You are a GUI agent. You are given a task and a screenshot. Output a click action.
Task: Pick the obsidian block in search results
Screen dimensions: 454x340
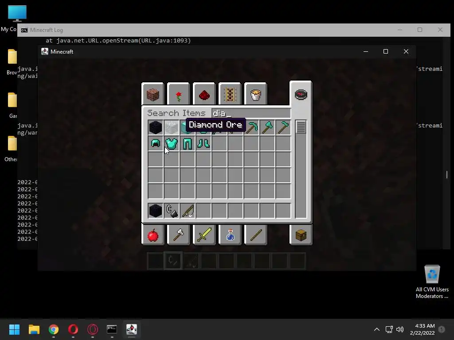(156, 127)
